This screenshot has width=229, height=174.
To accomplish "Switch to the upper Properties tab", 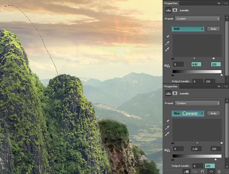I will click(x=171, y=3).
